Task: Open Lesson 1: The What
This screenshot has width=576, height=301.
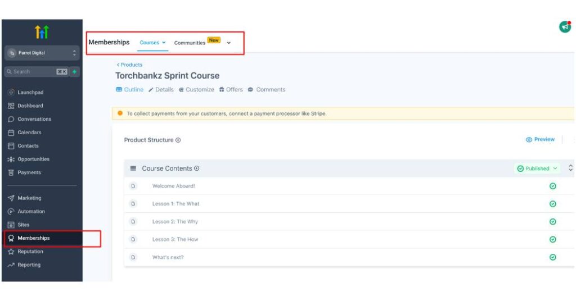Action: pyautogui.click(x=175, y=204)
